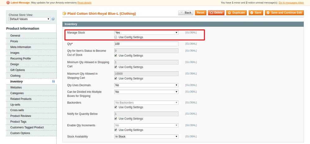
Task: Click the help icon beside store view selector
Action: pyautogui.click(x=53, y=19)
